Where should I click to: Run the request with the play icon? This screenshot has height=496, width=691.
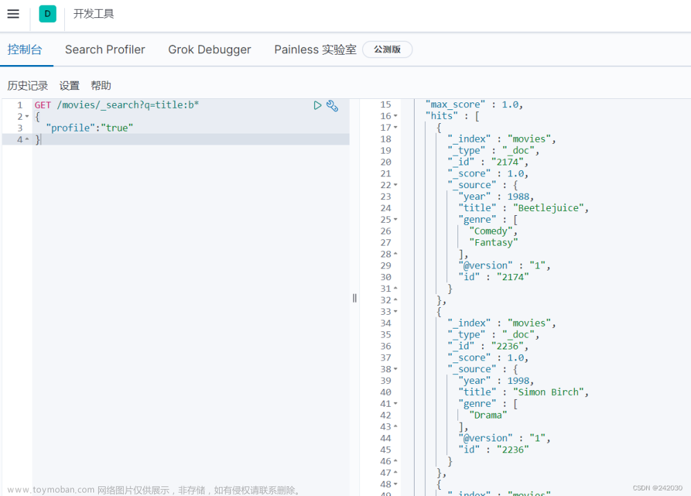[317, 105]
